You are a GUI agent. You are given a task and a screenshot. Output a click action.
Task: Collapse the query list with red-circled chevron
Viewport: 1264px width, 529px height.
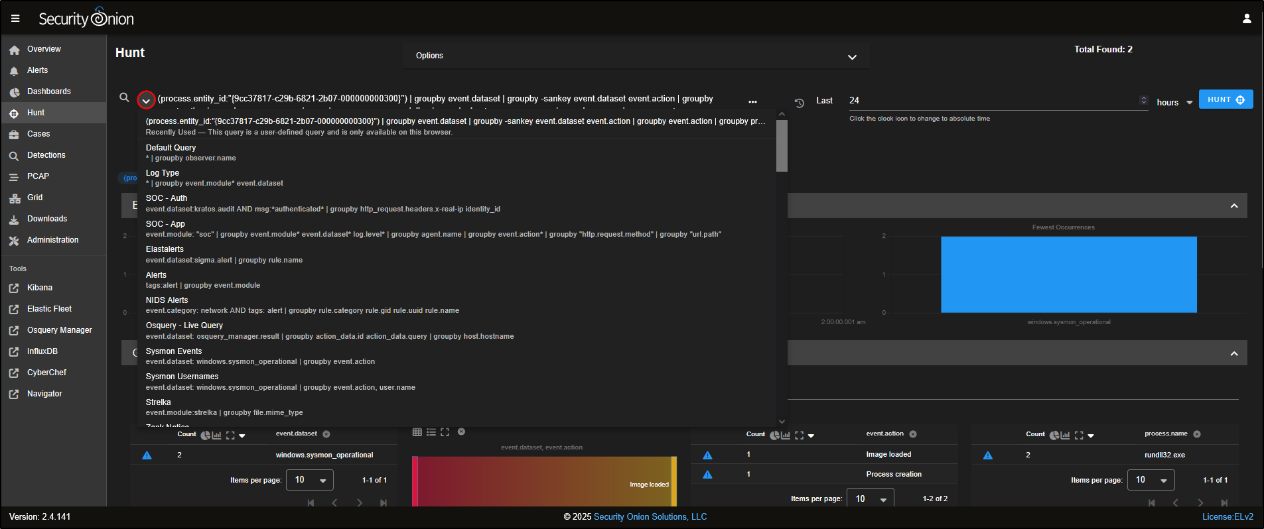point(146,100)
